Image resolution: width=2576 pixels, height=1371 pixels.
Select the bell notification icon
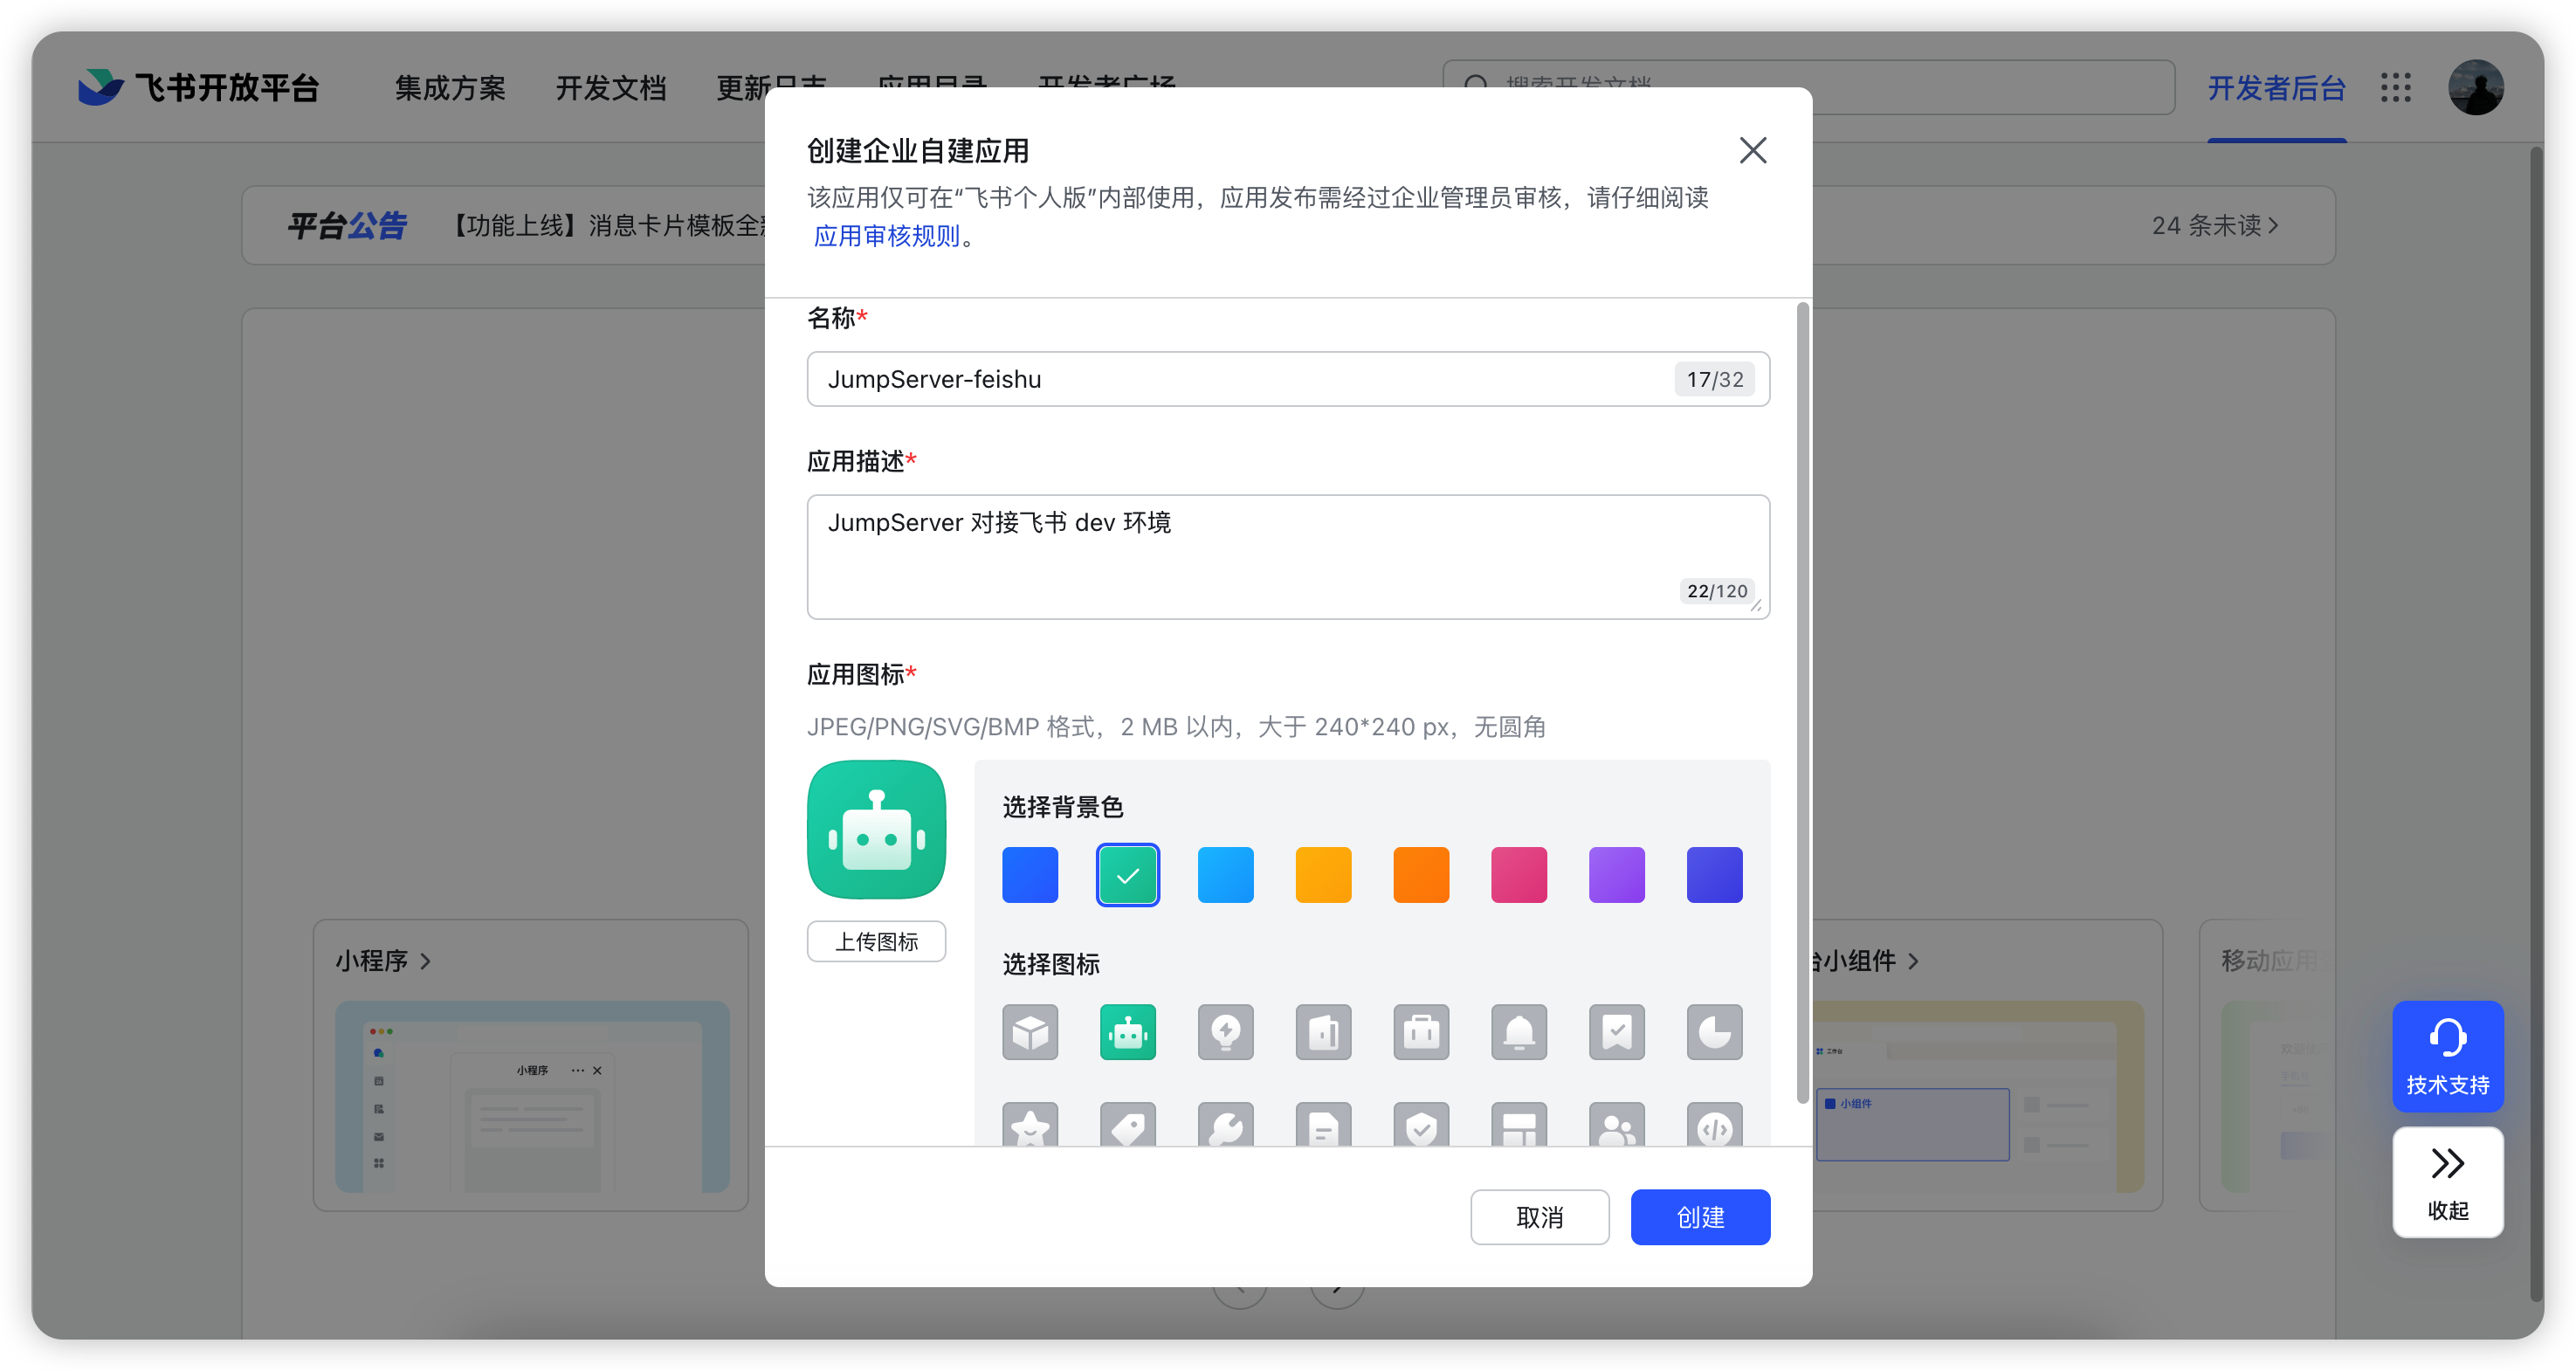point(1519,1032)
